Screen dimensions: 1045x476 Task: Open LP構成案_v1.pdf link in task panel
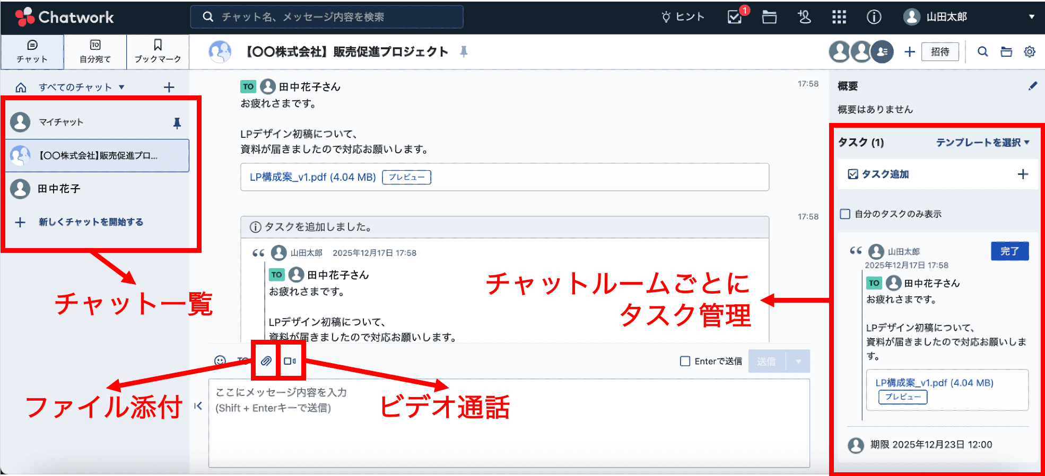[934, 383]
